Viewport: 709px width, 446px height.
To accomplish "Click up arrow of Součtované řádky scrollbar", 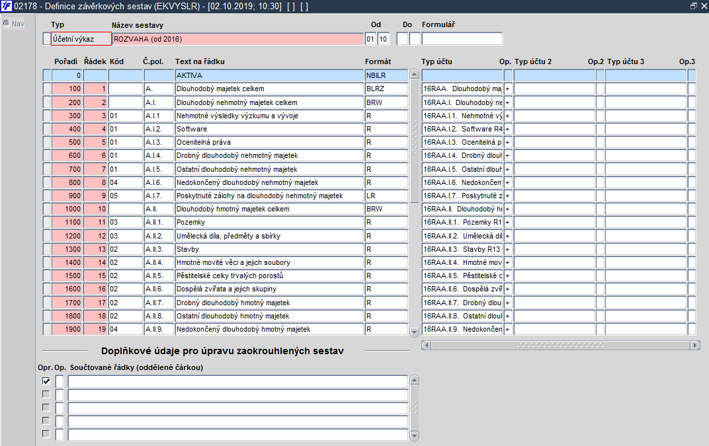I will tap(414, 380).
